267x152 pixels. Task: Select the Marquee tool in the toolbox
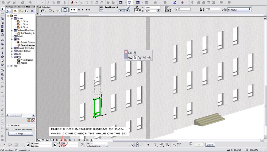pyautogui.click(x=2, y=13)
